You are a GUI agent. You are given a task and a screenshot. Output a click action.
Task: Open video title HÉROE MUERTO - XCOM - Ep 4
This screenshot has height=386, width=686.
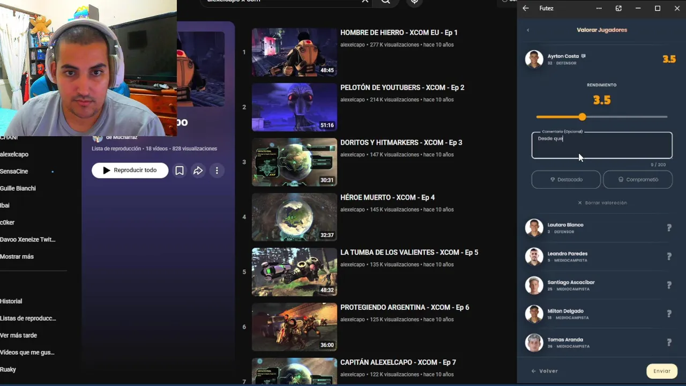[387, 197]
